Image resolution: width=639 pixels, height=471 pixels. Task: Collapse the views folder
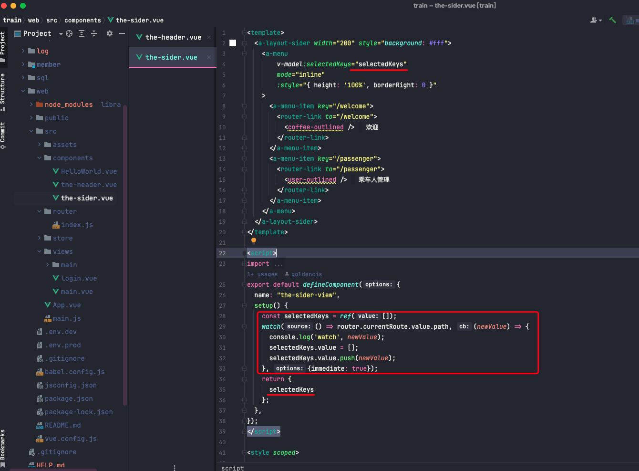[x=39, y=251]
